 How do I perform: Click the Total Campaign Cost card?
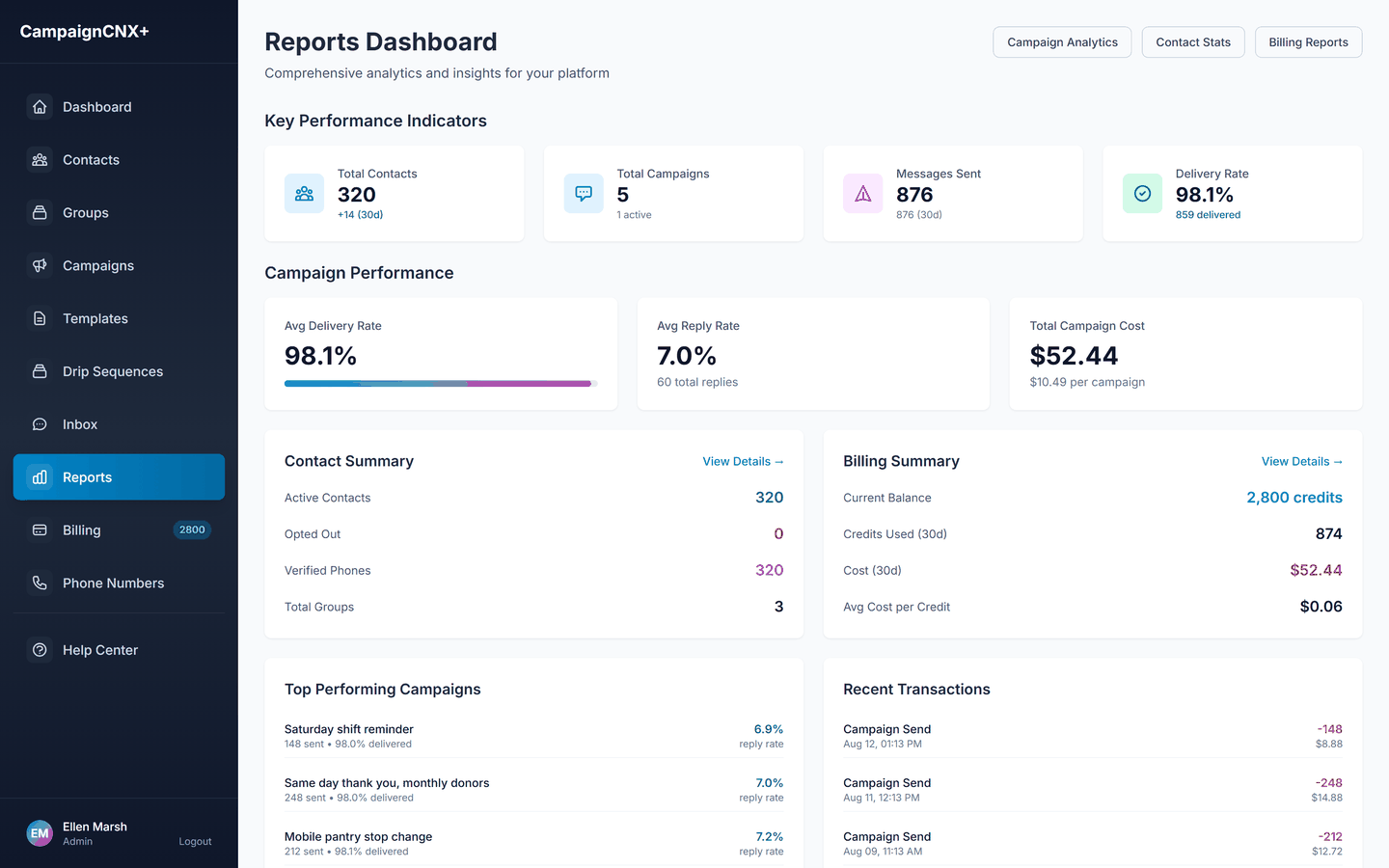[1185, 354]
